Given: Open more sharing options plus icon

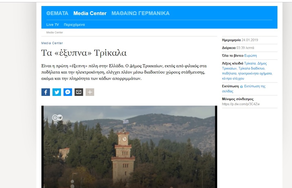Looking at the screenshot, I should 90,92.
